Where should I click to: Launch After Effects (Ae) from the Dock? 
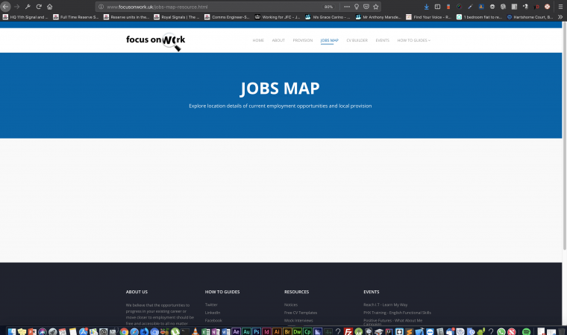236,331
